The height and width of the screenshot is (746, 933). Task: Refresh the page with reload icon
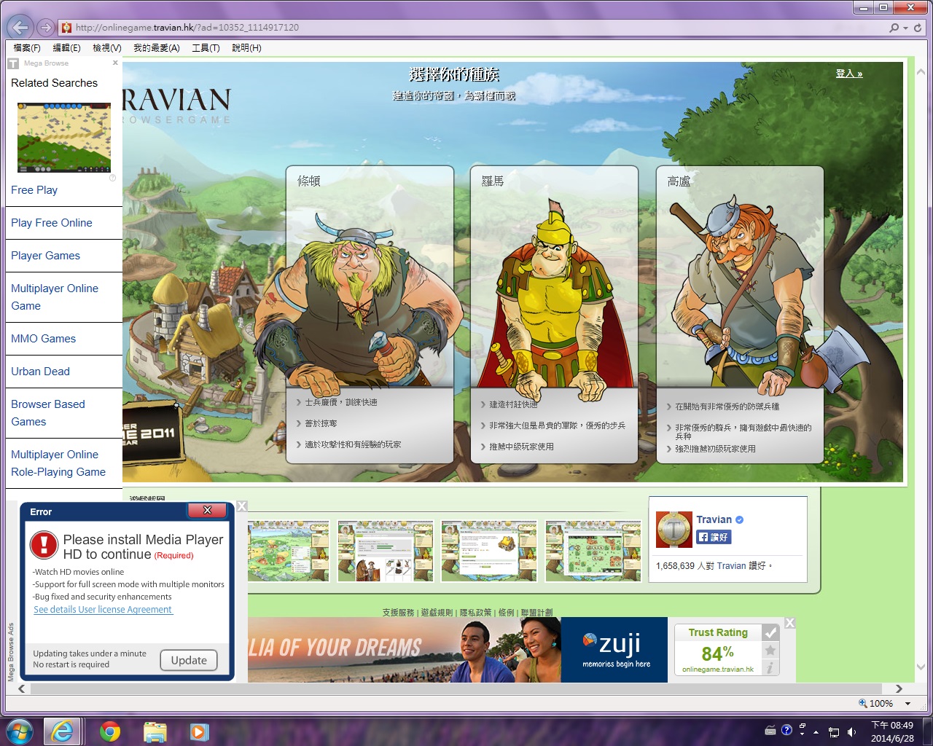[918, 28]
